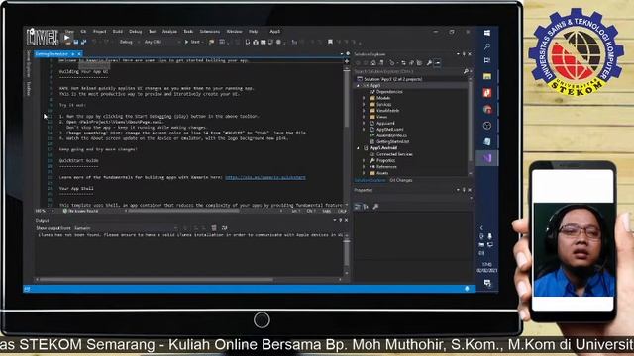Switch to the Git Changes tab
Image resolution: width=634 pixels, height=356 pixels.
[x=400, y=180]
